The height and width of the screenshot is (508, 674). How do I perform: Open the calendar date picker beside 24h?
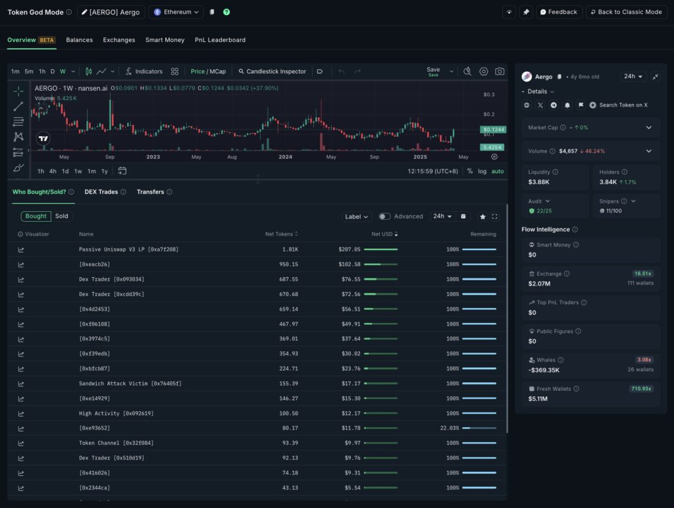(463, 216)
